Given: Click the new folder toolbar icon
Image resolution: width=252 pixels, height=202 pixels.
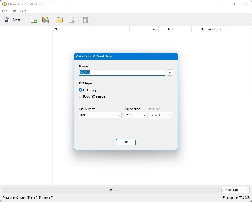Looking at the screenshot, I should point(60,20).
